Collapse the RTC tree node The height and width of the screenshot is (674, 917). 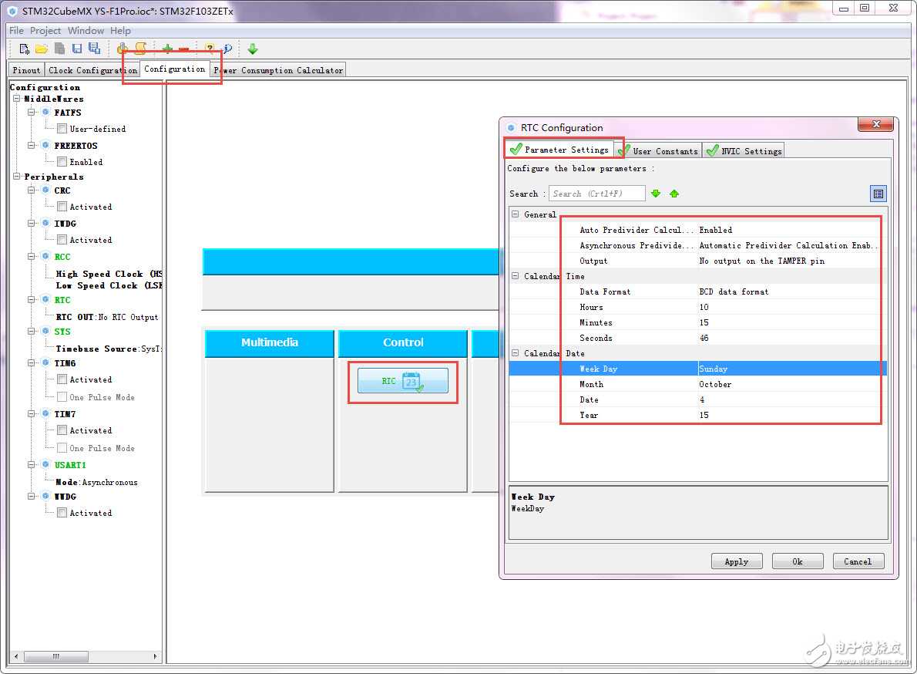point(32,299)
